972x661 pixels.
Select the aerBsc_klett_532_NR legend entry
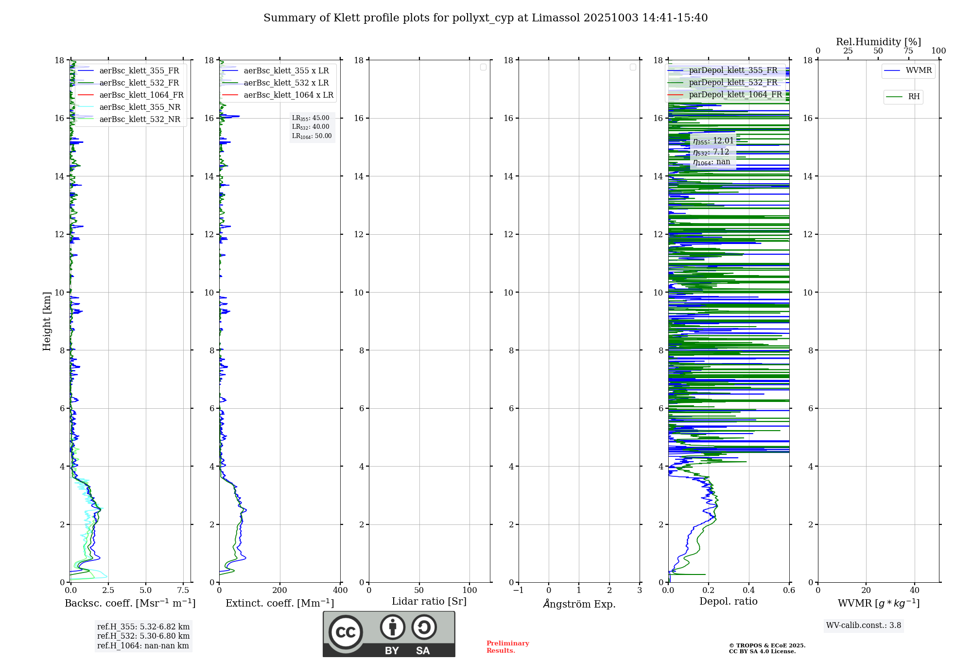(x=139, y=120)
